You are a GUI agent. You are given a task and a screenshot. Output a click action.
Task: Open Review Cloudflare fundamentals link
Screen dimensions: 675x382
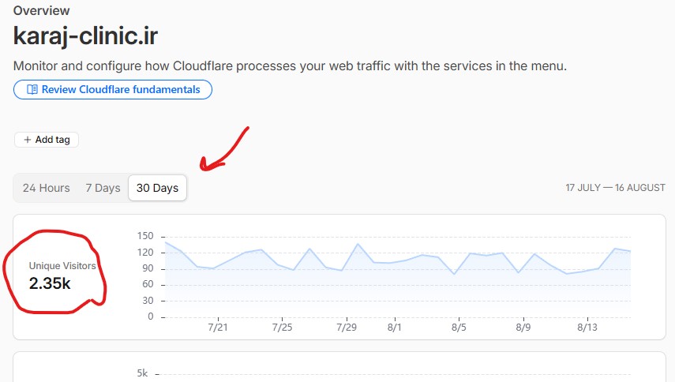click(113, 89)
